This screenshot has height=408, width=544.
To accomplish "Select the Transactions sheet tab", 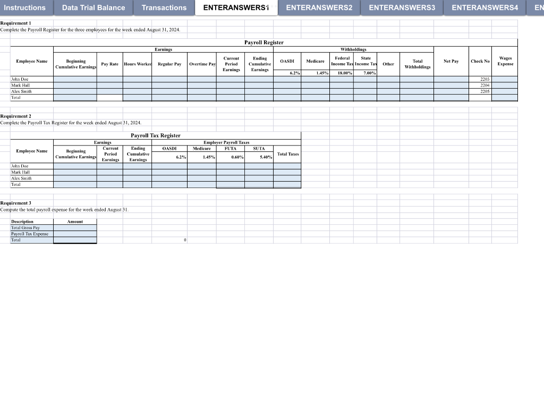I will click(163, 7).
